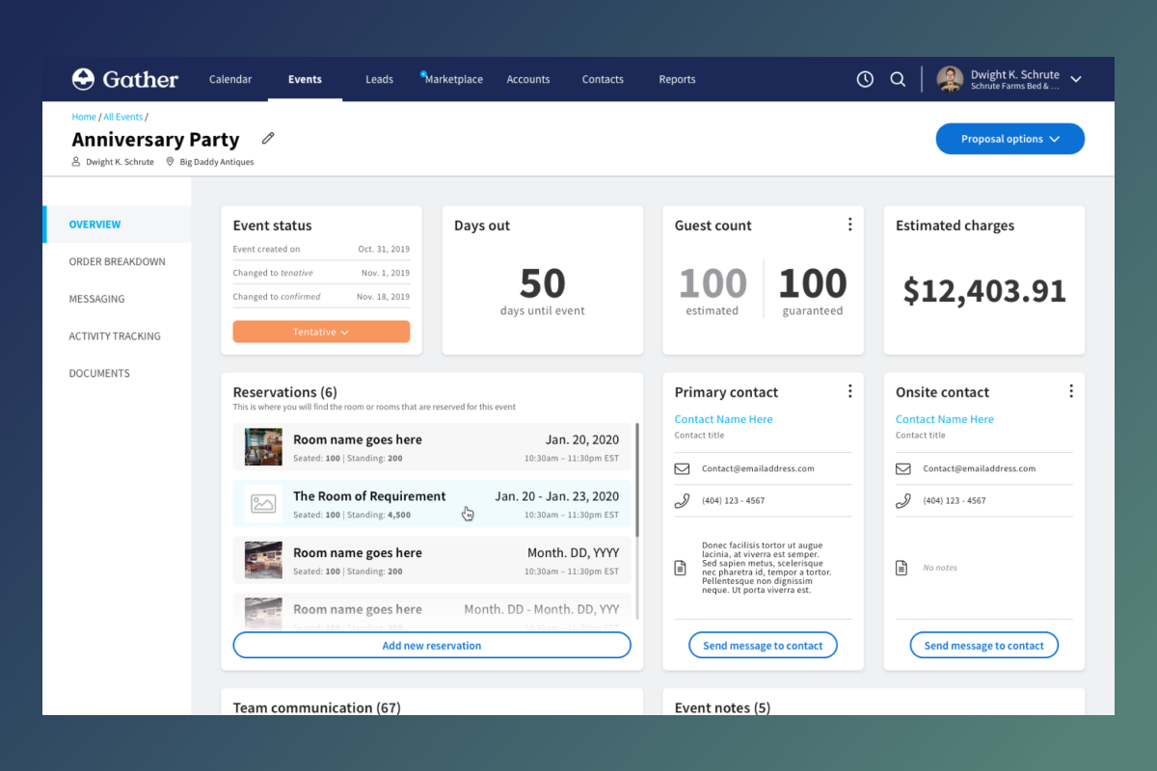Open the Proposal options dropdown
Screen dimensions: 1157x771
[1009, 139]
